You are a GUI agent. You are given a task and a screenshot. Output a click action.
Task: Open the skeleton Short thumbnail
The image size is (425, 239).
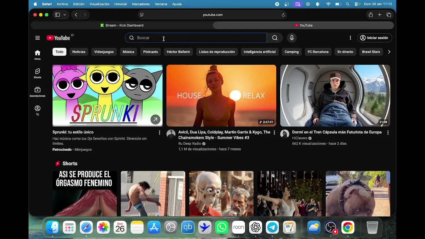point(221,194)
